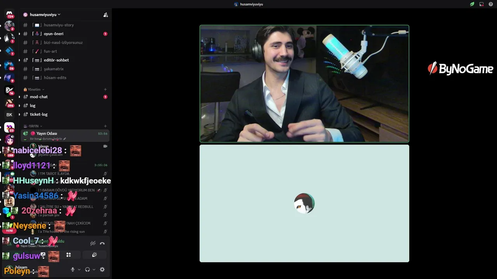Click the Yayın Odası / husamviyuviyu connection link
The width and height of the screenshot is (497, 279).
[39, 246]
